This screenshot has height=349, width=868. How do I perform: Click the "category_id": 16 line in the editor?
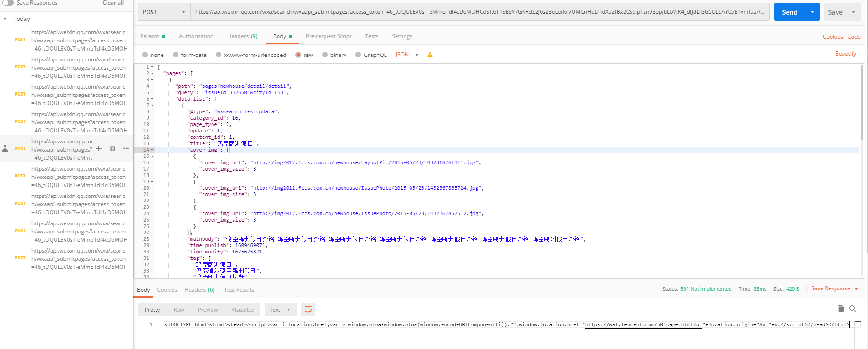coord(213,118)
